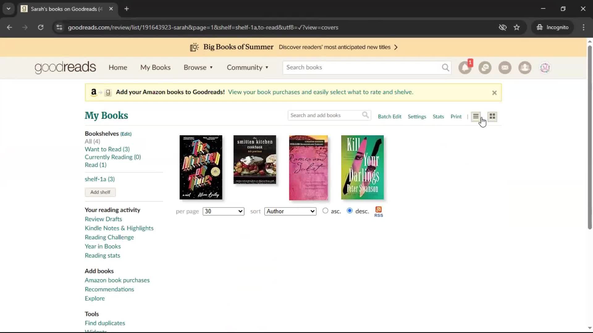The image size is (593, 333).
Task: Open the profile avatar menu
Action: [545, 68]
